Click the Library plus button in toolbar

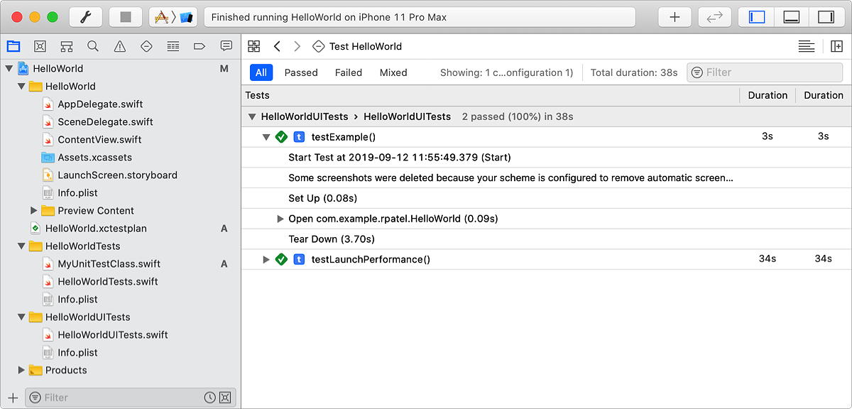tap(674, 17)
